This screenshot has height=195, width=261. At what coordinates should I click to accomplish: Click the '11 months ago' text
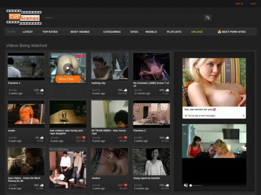(x=142, y=93)
